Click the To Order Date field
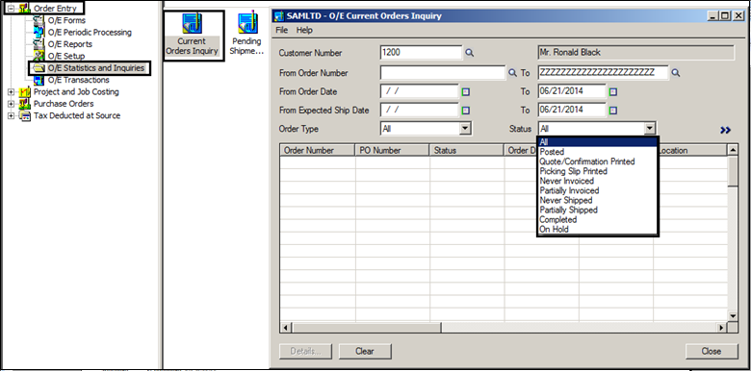The width and height of the screenshot is (751, 371). (572, 91)
